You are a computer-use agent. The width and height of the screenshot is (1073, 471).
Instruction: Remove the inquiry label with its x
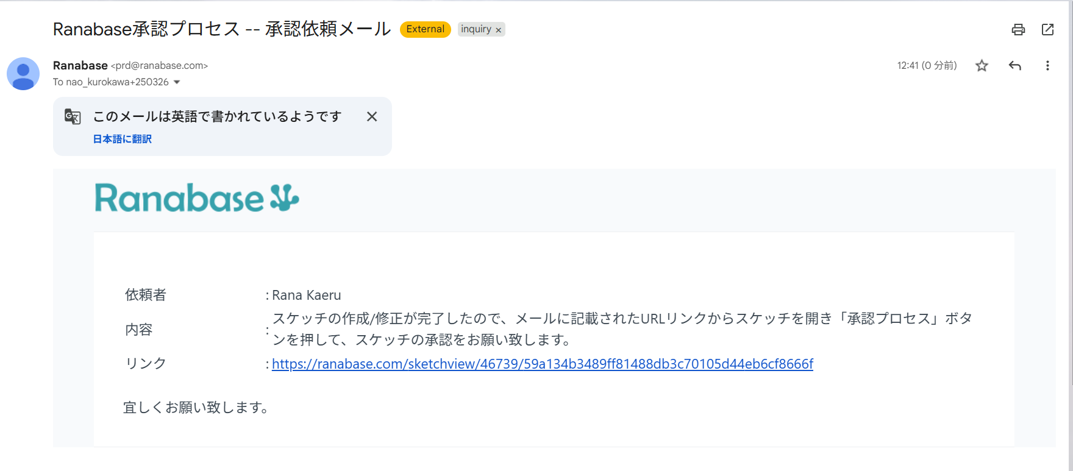pos(498,30)
